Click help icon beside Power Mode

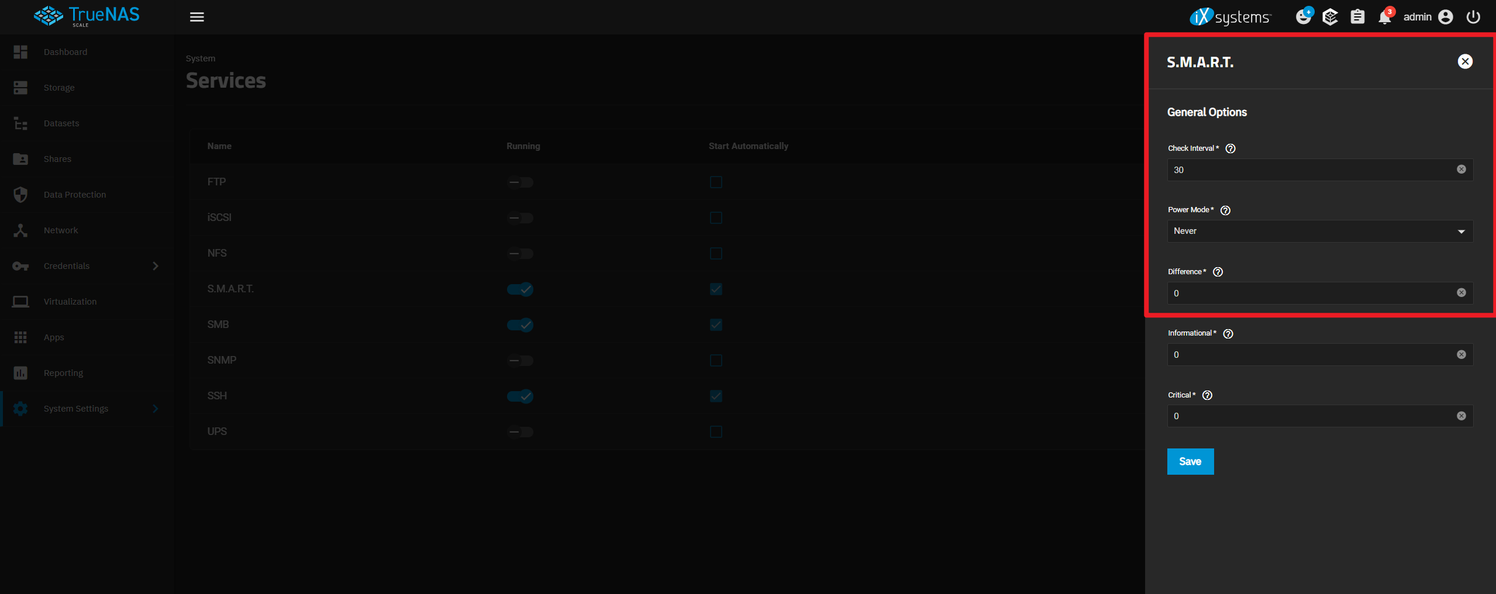tap(1225, 210)
